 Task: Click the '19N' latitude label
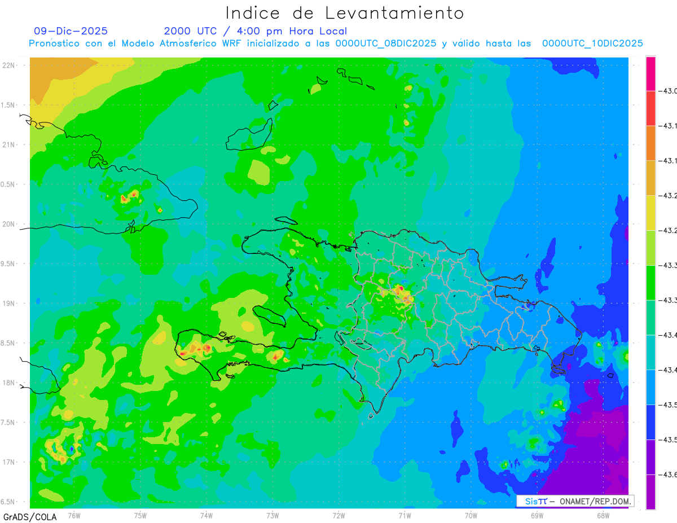[9, 304]
